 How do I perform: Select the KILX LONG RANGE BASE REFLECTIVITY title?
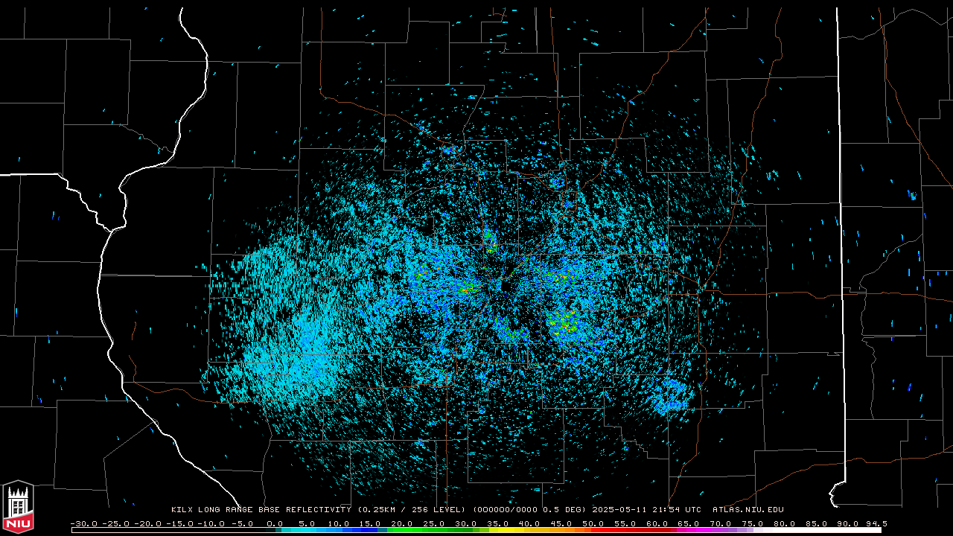(262, 510)
